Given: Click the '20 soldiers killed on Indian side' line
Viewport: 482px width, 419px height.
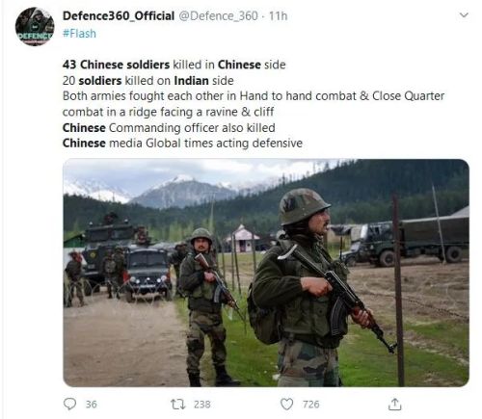Looking at the screenshot, I should pyautogui.click(x=147, y=80).
